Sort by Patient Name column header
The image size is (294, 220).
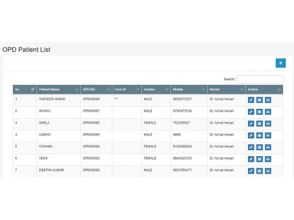58,89
